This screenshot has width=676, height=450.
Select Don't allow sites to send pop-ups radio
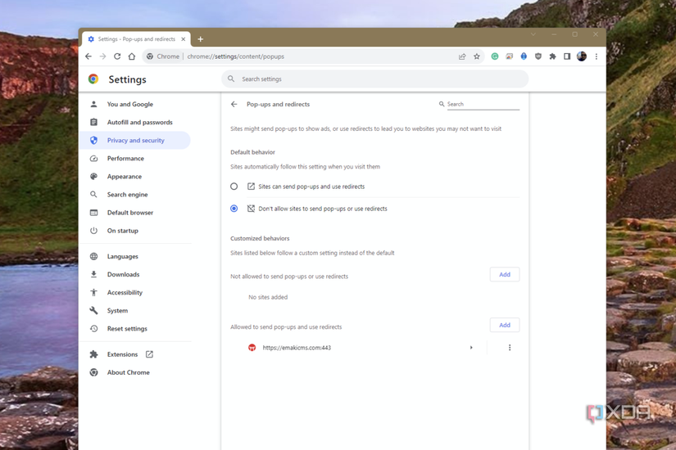click(234, 209)
